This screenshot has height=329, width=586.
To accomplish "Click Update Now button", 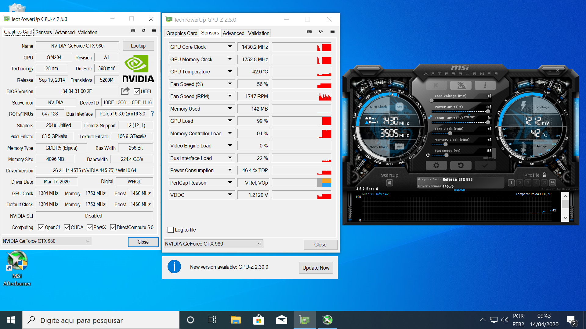I will 316,268.
